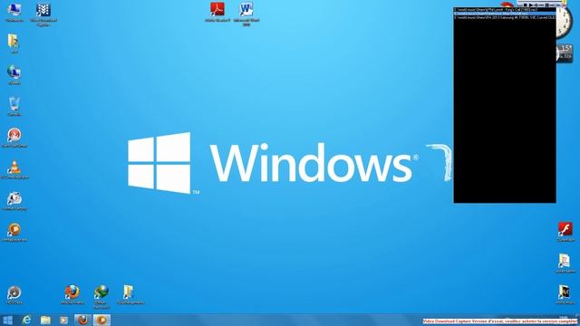Screen dimensions: 580x326
Task: Open the music folder icon at bottom right
Action: coord(565,294)
